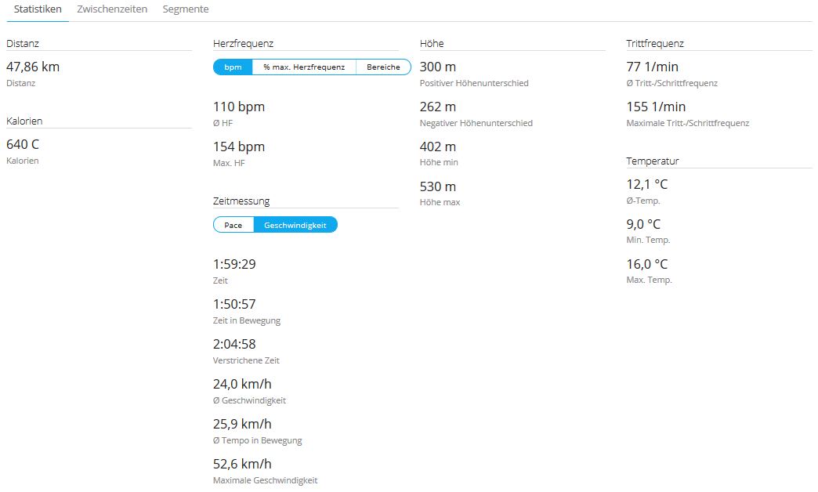Select the Bereiche heart rate toggle

click(383, 67)
